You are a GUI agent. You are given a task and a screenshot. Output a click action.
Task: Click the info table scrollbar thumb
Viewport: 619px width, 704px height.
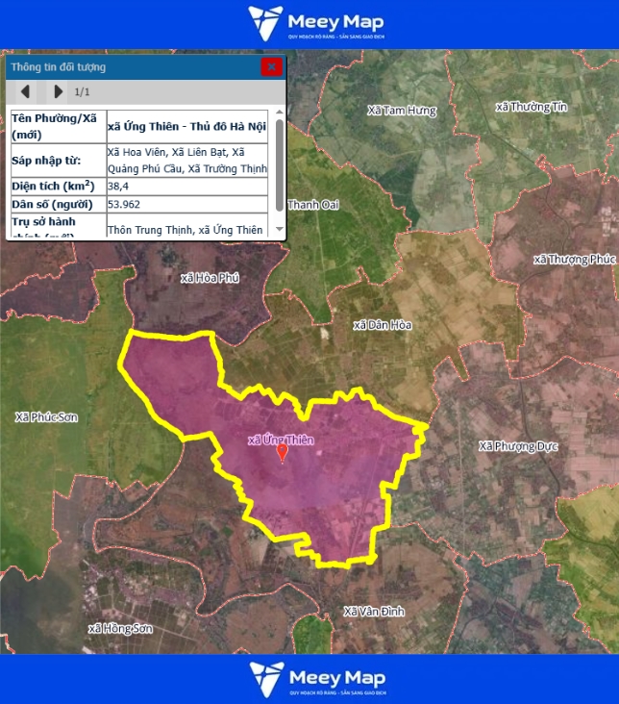point(280,163)
